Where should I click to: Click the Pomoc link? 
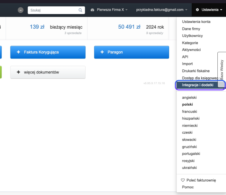coord(188,187)
